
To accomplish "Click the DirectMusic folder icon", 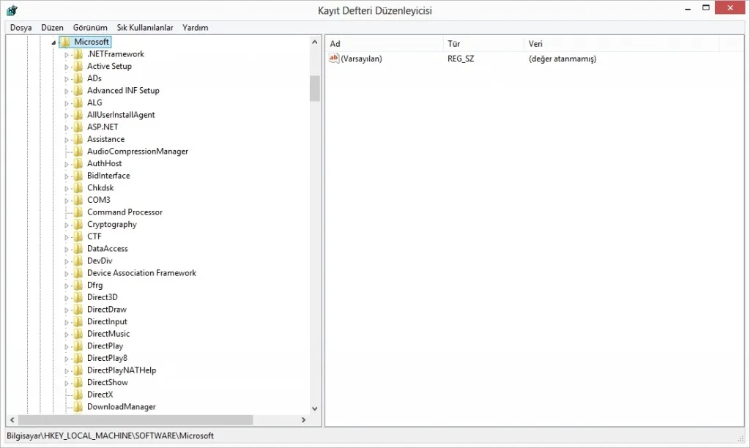I will tap(78, 334).
